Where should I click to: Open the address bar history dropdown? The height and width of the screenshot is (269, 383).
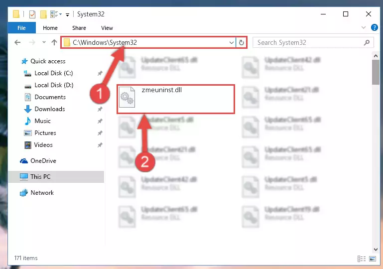(x=231, y=42)
